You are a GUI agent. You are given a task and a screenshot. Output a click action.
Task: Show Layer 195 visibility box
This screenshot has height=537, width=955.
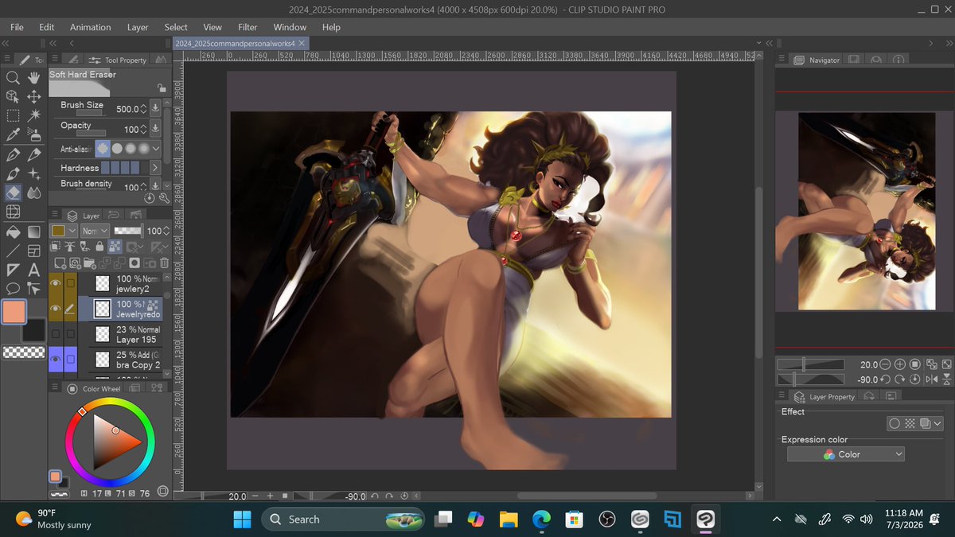click(56, 334)
